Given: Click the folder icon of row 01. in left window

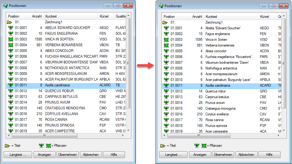Looking at the screenshot, I should tap(11, 22).
